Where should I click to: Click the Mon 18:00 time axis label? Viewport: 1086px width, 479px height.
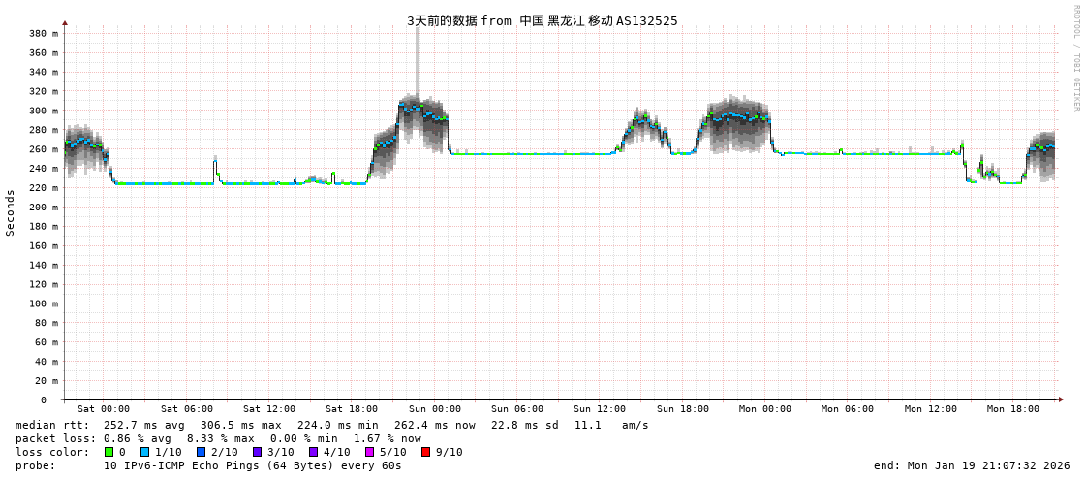(1012, 409)
